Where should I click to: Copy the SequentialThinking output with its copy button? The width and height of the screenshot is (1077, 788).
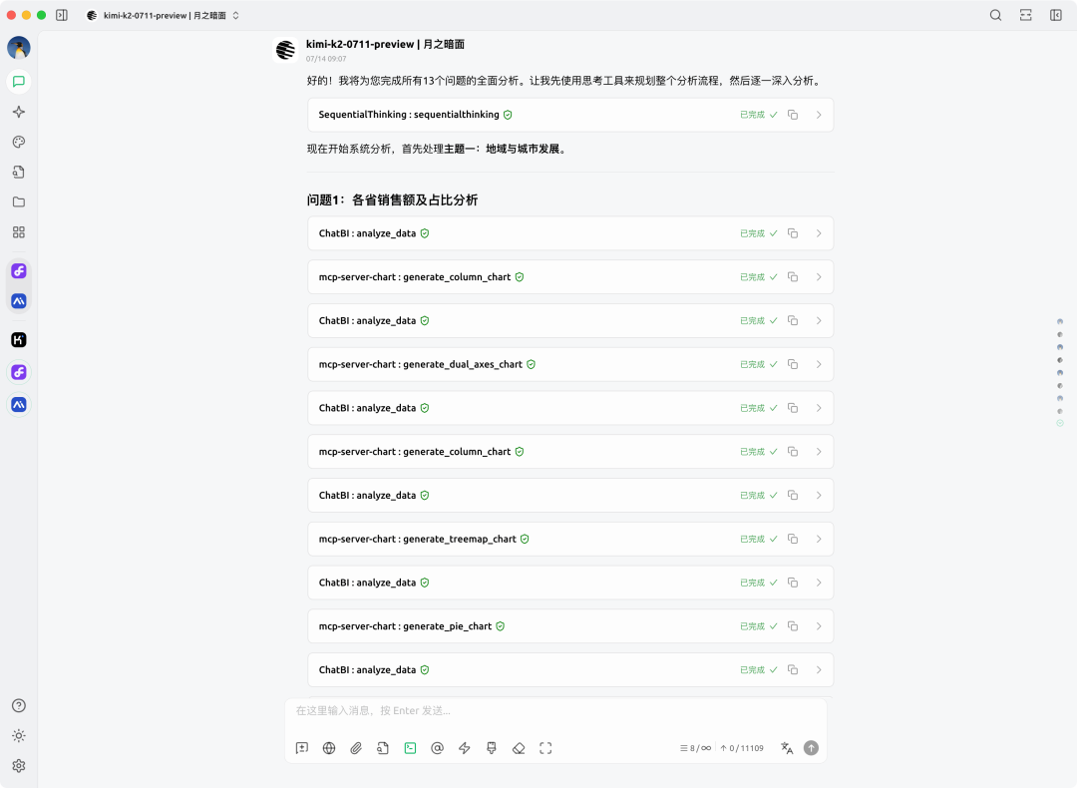(792, 115)
